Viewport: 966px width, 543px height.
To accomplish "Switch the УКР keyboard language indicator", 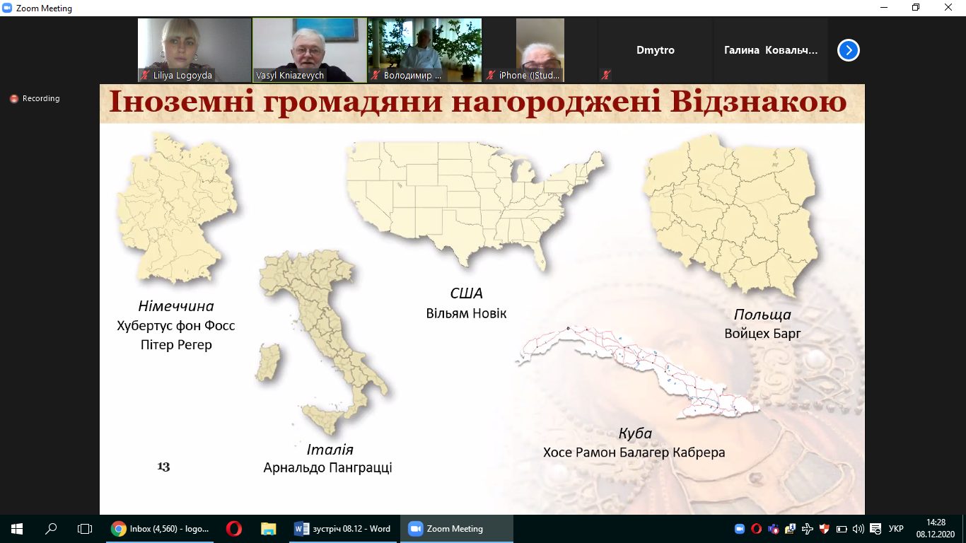I will click(895, 529).
